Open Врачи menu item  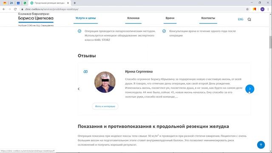tap(170, 18)
